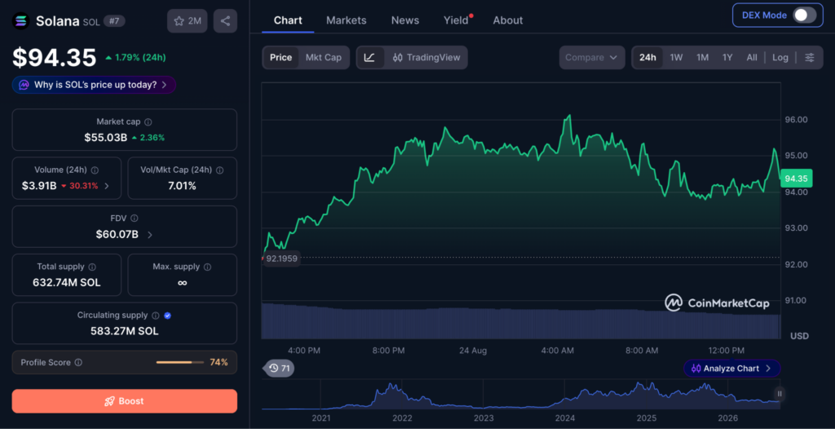Click the info icon beside Market cap
835x429 pixels.
(x=148, y=122)
